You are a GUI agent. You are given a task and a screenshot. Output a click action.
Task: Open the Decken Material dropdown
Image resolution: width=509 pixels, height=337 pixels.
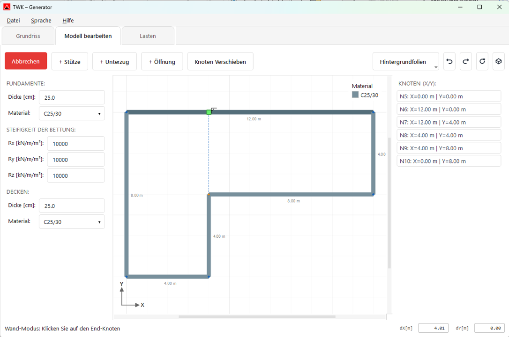71,221
